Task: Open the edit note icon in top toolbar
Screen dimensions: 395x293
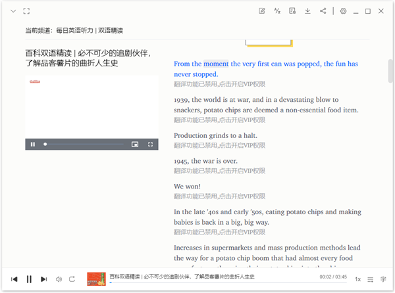Action: point(262,11)
